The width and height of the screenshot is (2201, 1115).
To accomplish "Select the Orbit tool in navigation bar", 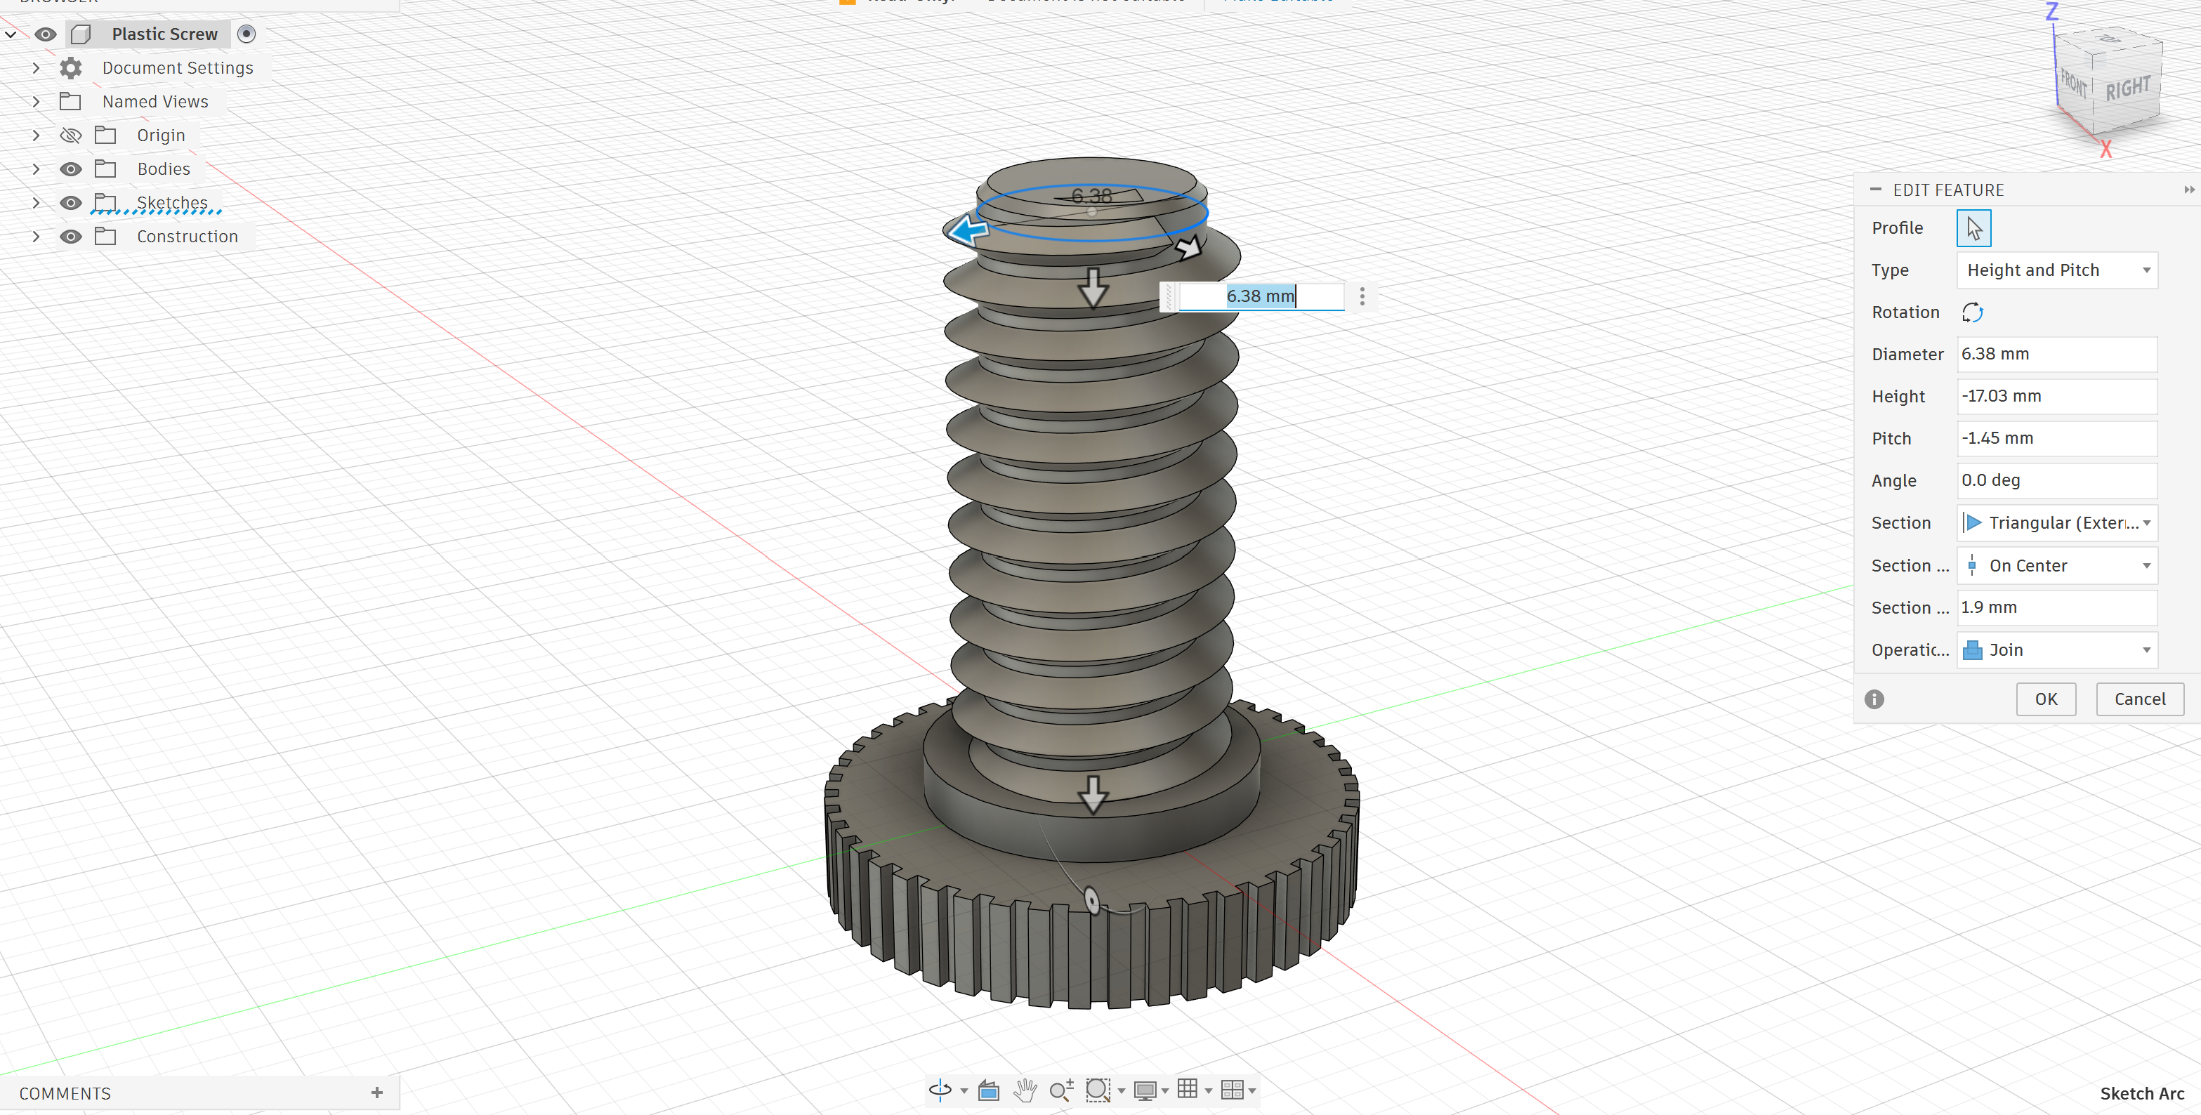I will pyautogui.click(x=940, y=1089).
